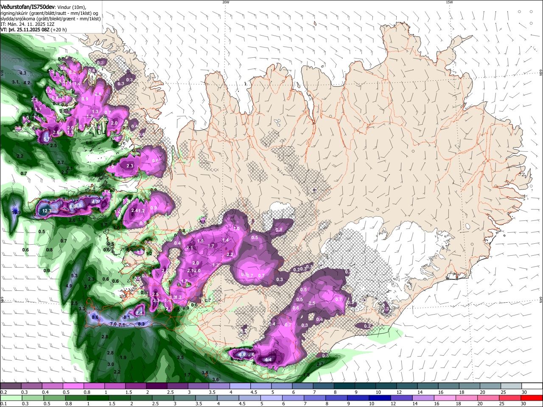Click the 12.3 precipitation value
The image size is (543, 407).
46,211
